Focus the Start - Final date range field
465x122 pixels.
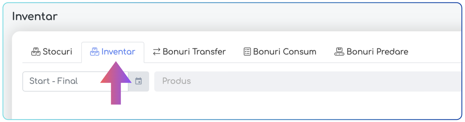click(x=75, y=82)
